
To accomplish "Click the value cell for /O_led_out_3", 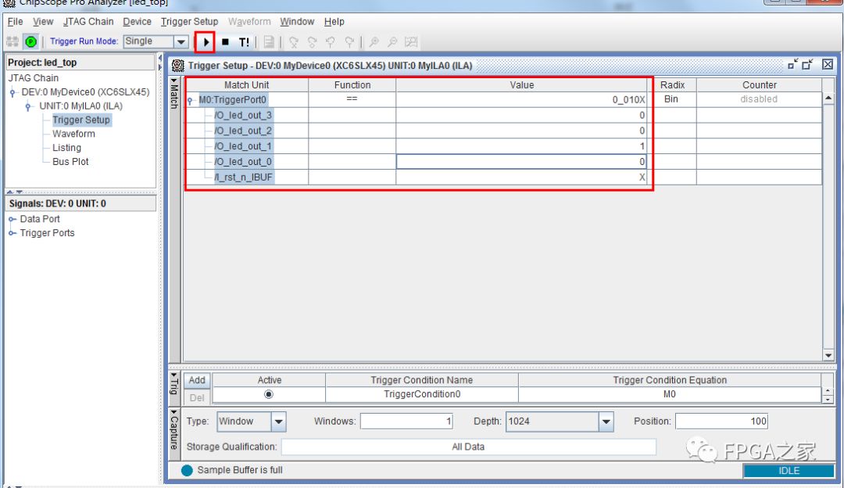I will click(x=521, y=115).
